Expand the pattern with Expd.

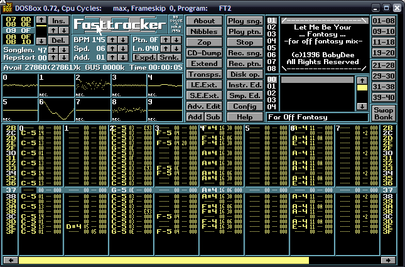[x=145, y=57]
